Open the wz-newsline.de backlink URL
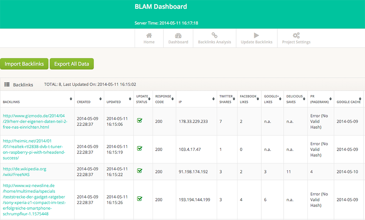This screenshot has width=365, height=220. (34, 200)
